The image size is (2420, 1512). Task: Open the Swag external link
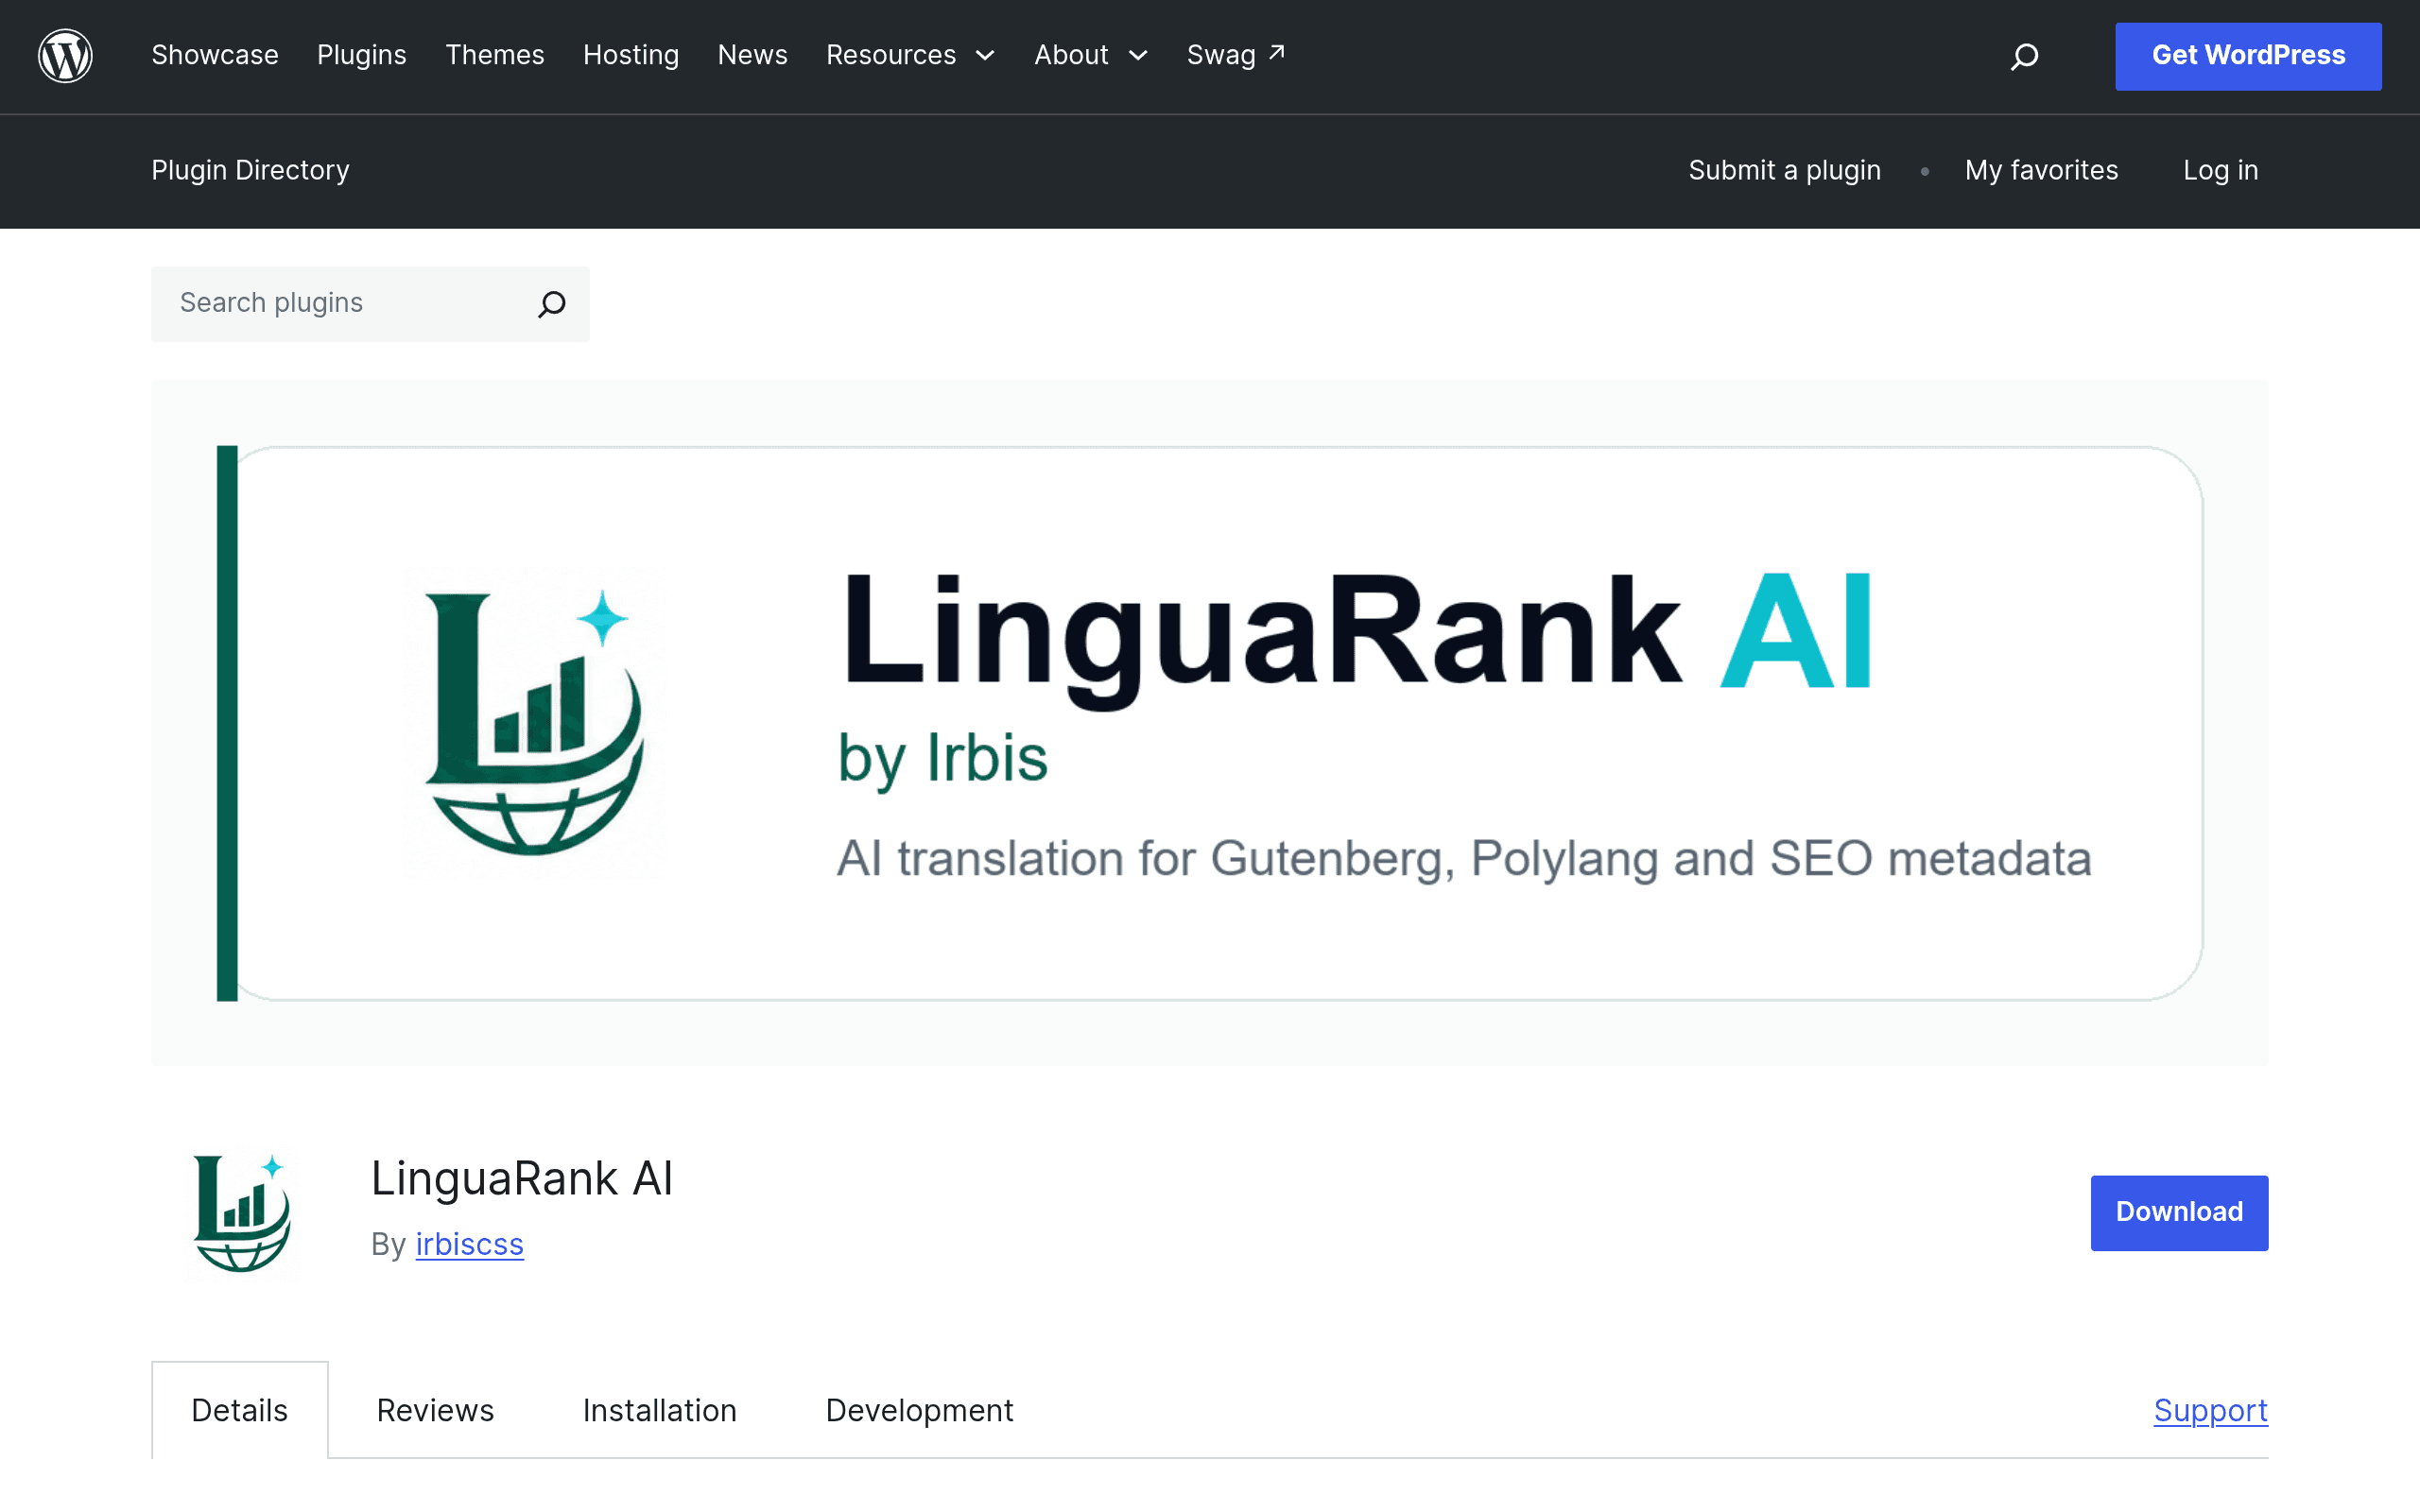coord(1236,55)
